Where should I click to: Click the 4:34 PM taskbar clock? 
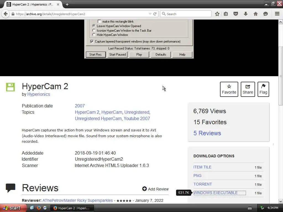(273, 208)
